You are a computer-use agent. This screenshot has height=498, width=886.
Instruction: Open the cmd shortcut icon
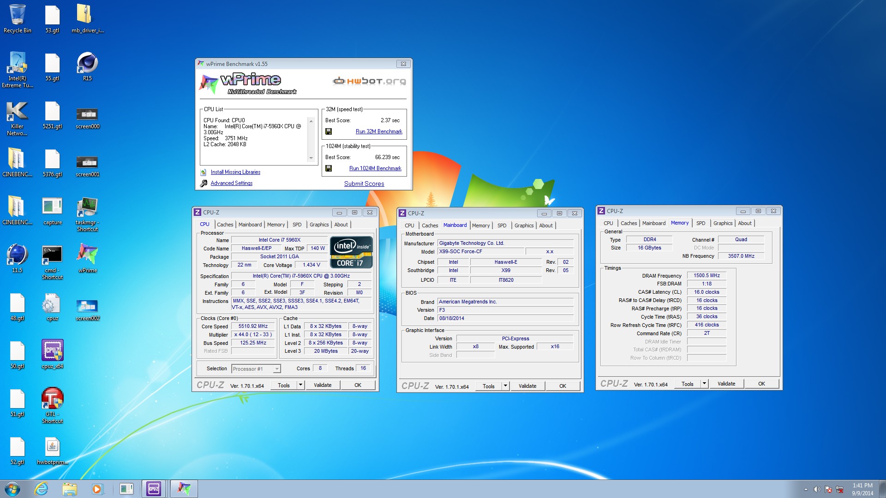pos(52,262)
